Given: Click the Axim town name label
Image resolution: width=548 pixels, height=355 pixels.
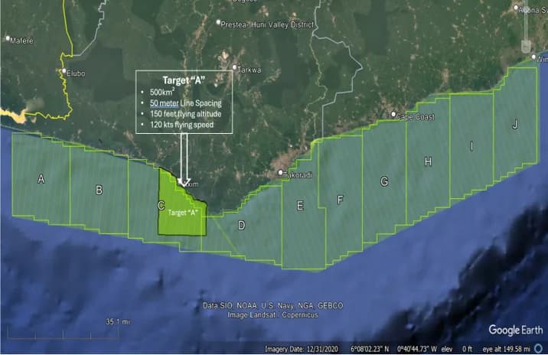Looking at the screenshot, I should [191, 184].
